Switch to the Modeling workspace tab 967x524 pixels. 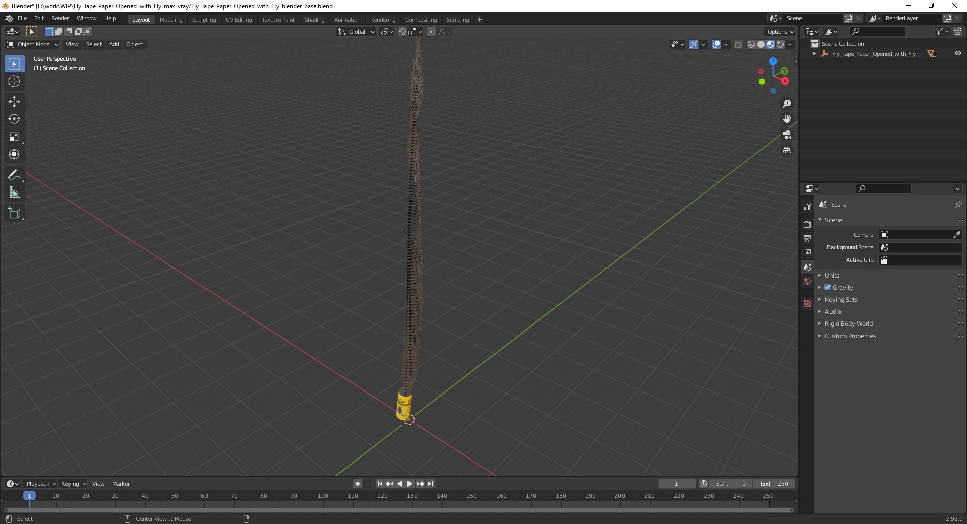[x=171, y=20]
